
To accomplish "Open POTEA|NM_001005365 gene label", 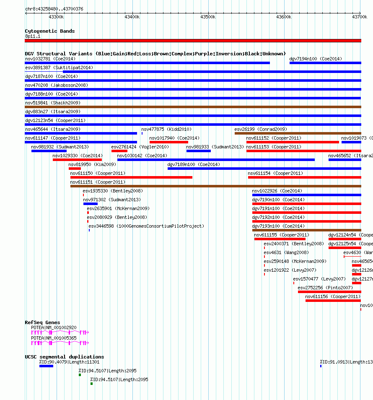I will 54,338.
